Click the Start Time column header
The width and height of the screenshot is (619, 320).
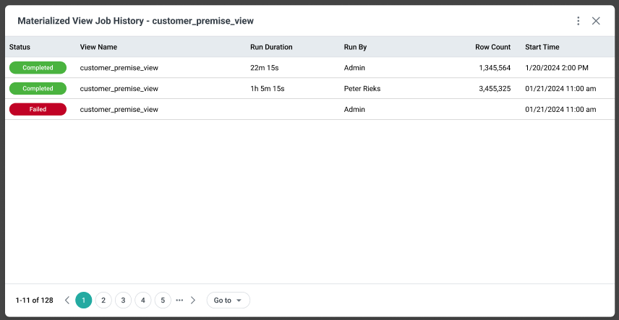click(542, 47)
